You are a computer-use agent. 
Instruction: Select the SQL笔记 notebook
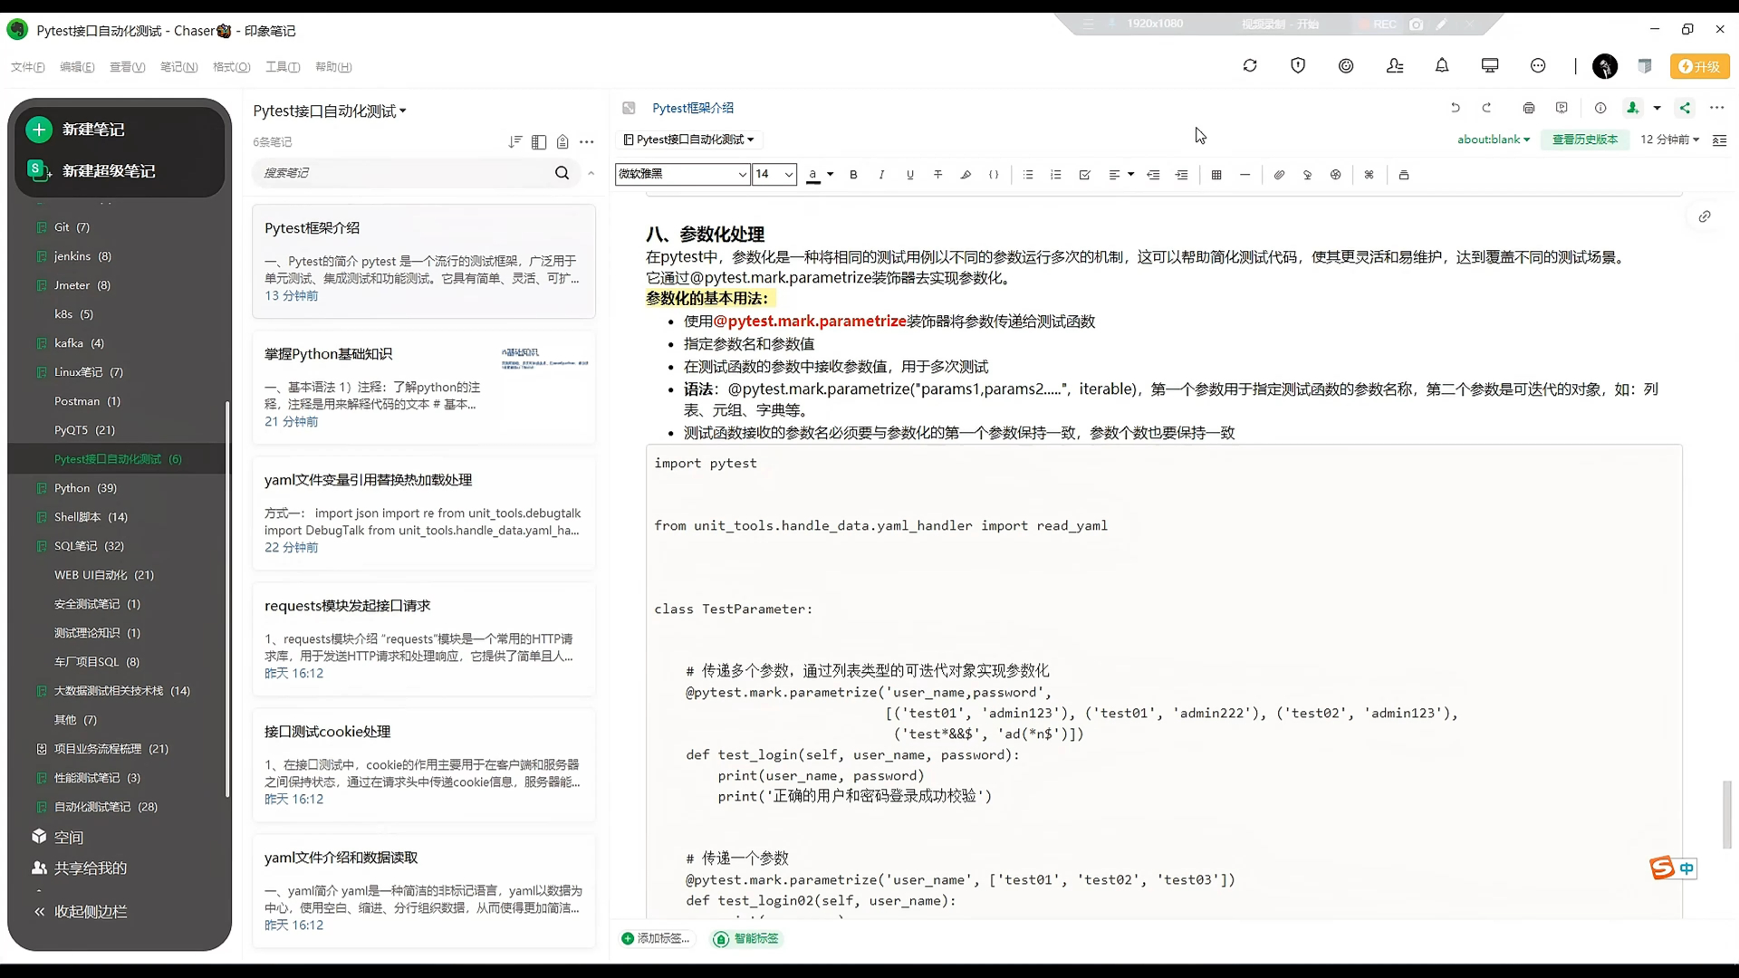tap(89, 546)
